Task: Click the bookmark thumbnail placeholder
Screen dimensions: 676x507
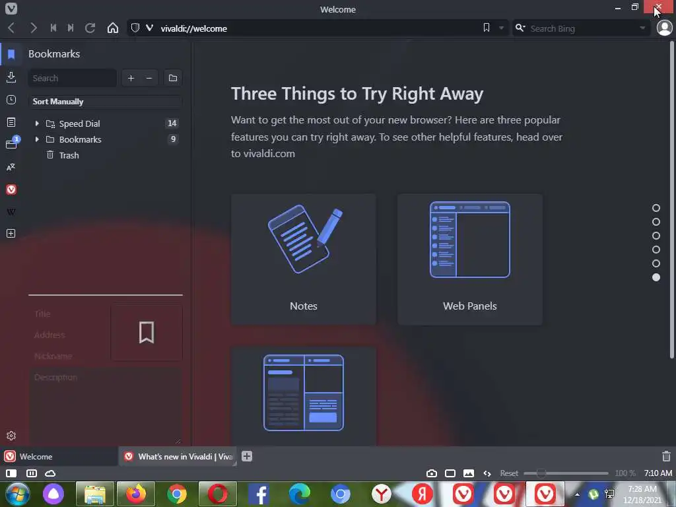Action: coord(147,333)
